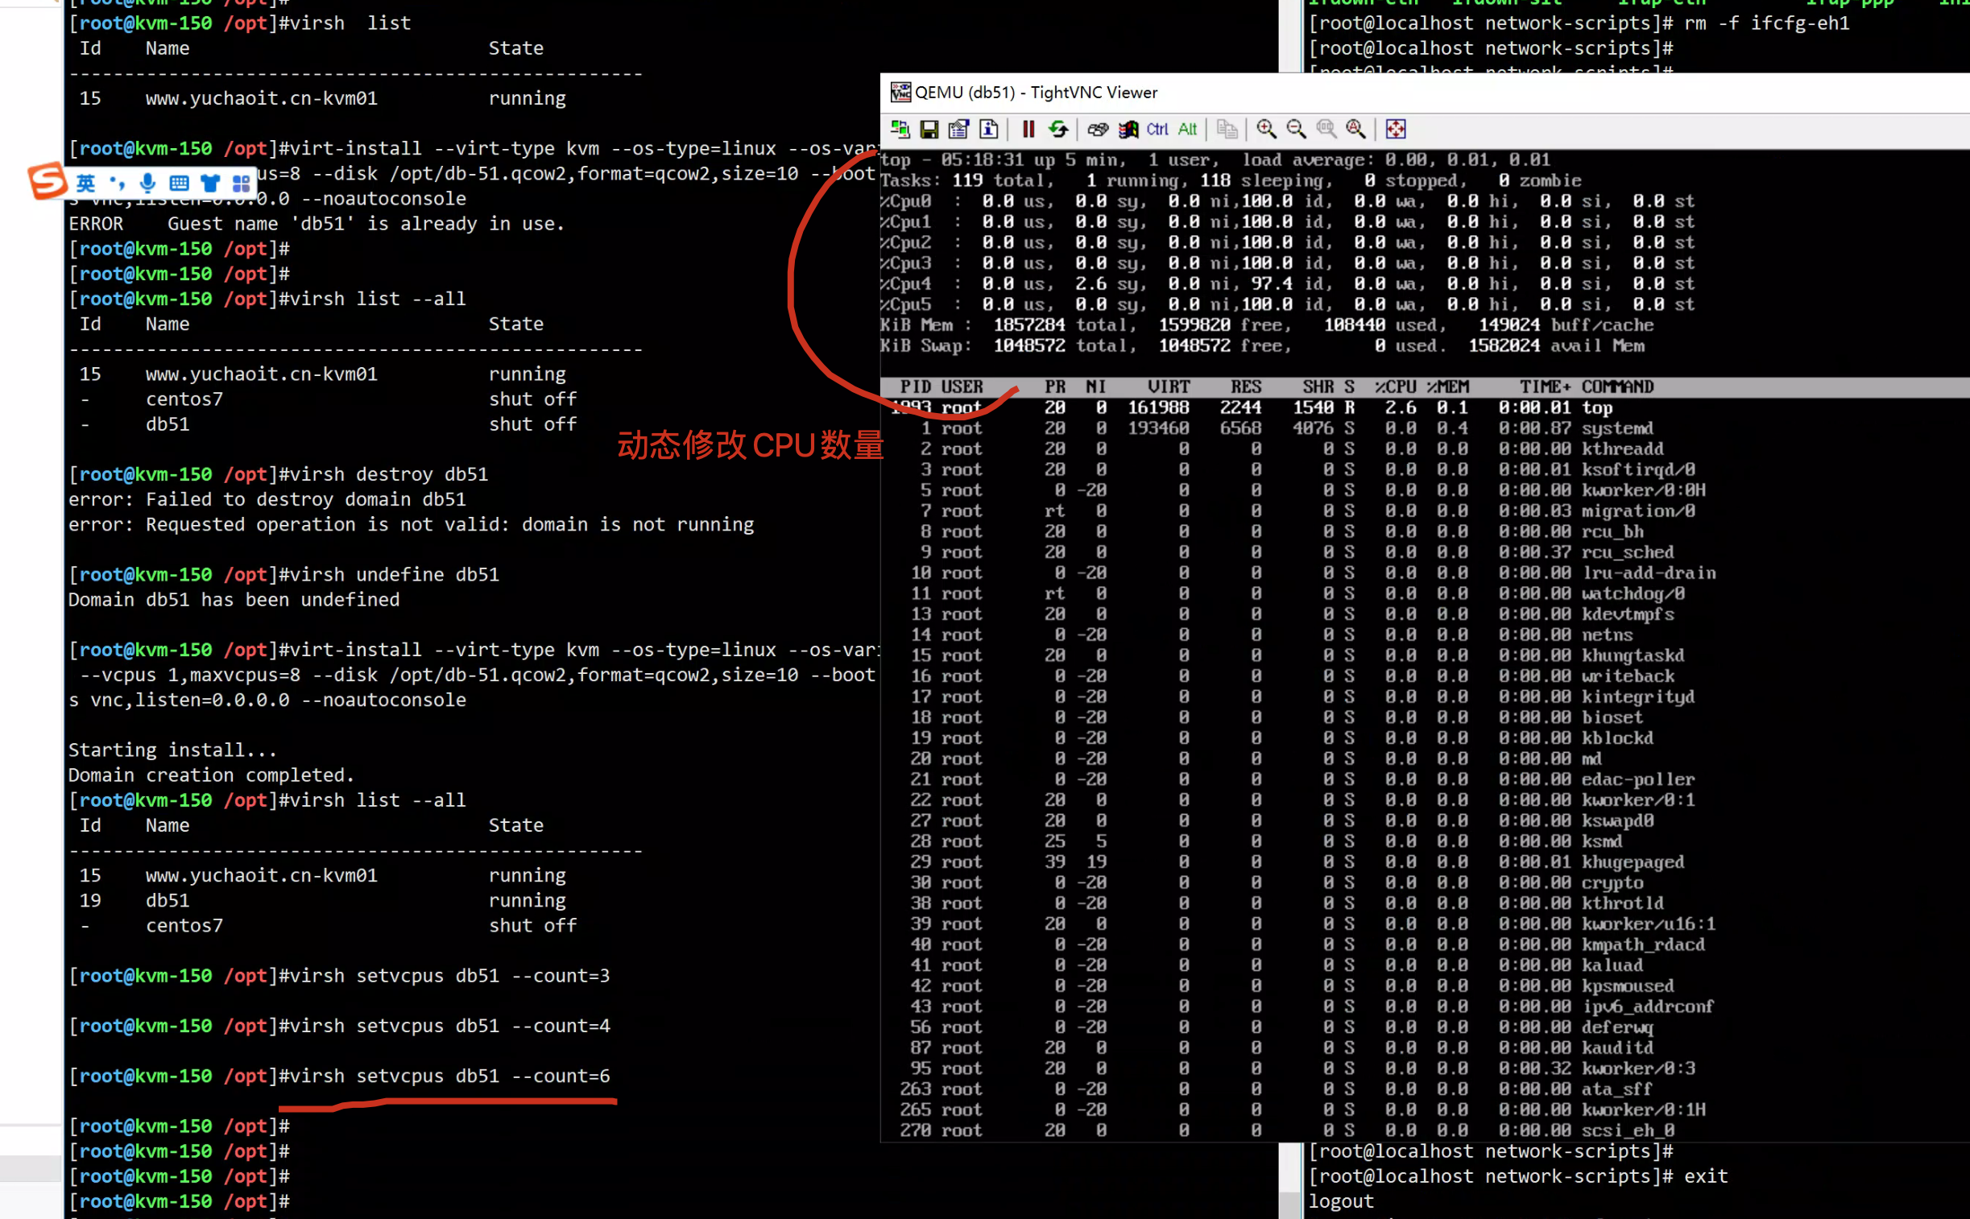The width and height of the screenshot is (1970, 1219).
Task: Toggle Chinese/English input mode 英
Action: [85, 183]
